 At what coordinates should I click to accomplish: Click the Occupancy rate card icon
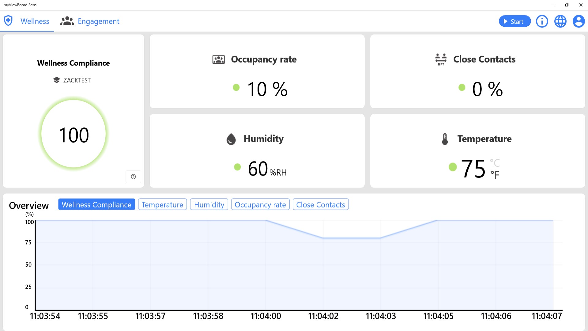[218, 59]
